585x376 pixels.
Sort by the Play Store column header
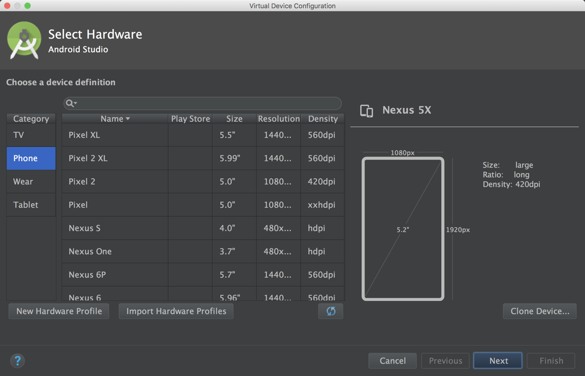tap(190, 119)
